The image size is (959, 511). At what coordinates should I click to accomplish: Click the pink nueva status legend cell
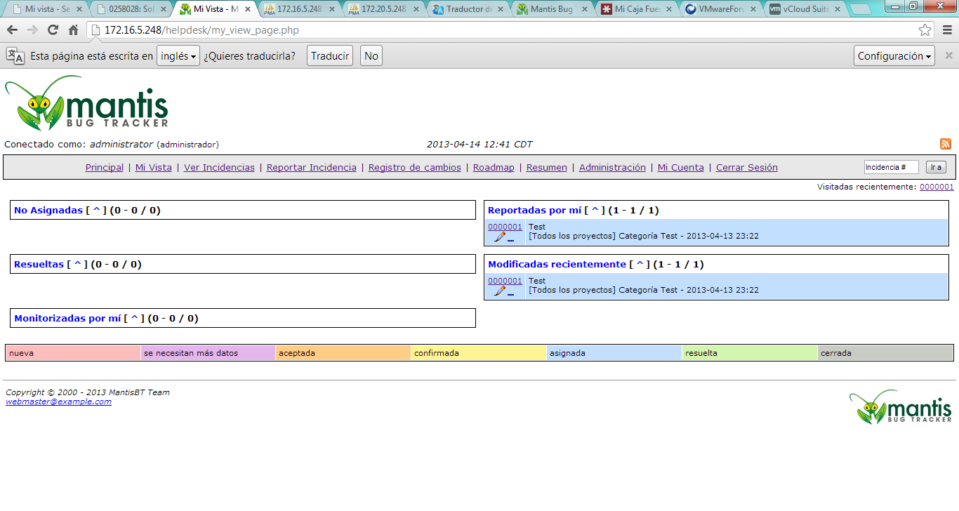pos(73,353)
